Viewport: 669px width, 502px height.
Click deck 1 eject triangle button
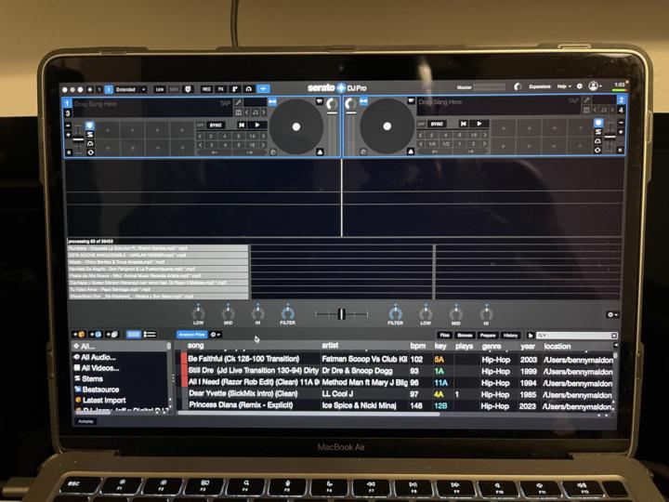click(x=320, y=152)
